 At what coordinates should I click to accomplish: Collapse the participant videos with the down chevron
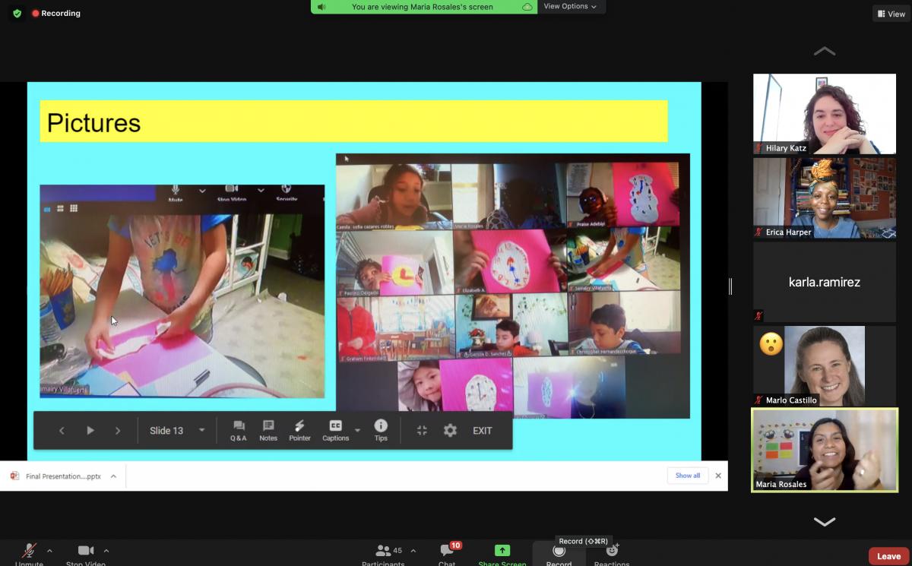coord(824,522)
